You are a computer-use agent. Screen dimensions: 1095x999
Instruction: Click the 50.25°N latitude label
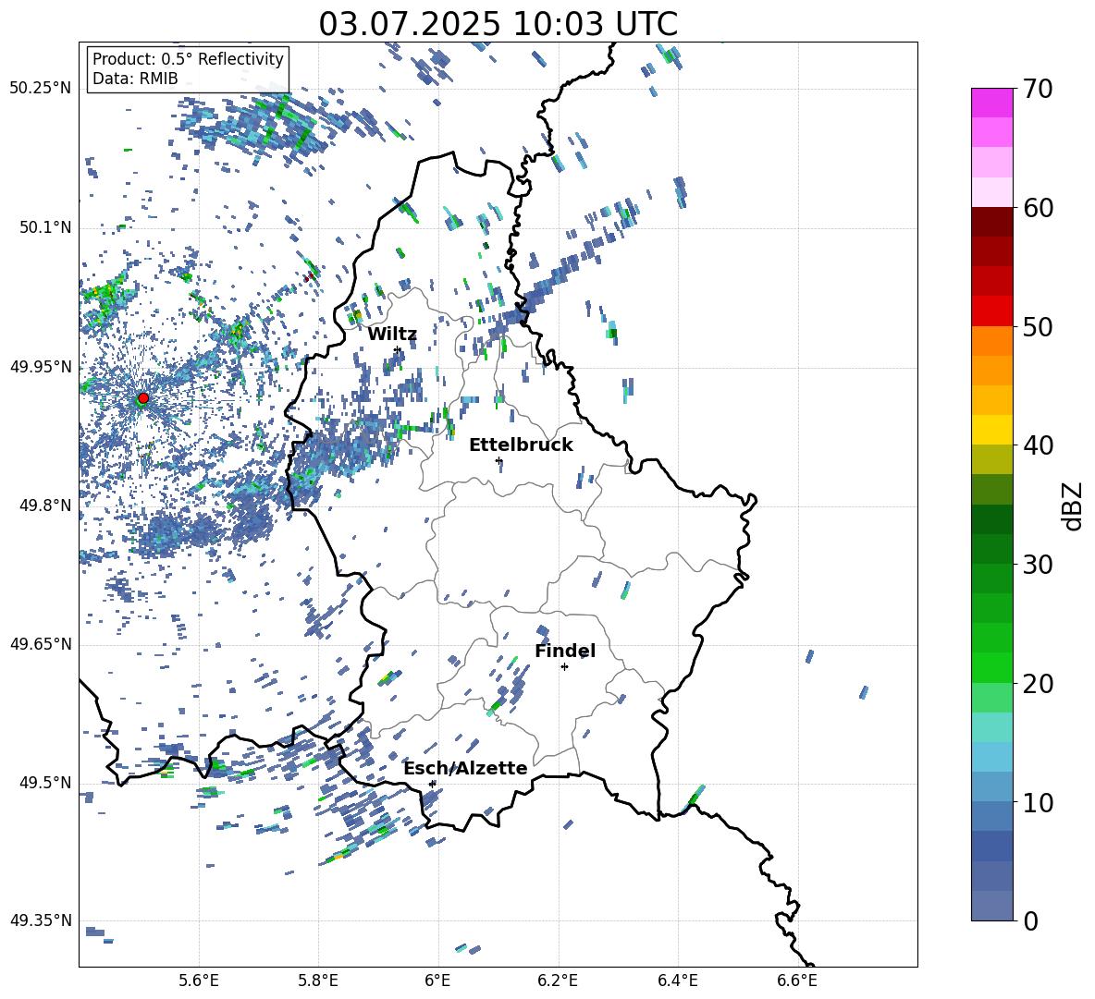click(x=41, y=90)
